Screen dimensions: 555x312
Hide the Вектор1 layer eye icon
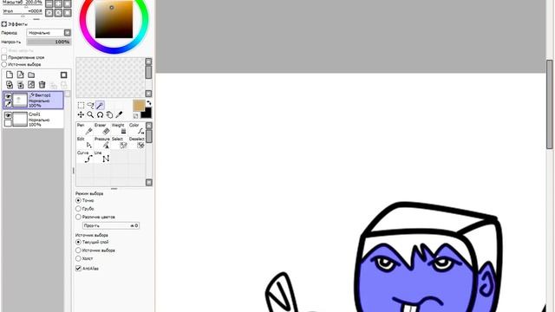8,96
